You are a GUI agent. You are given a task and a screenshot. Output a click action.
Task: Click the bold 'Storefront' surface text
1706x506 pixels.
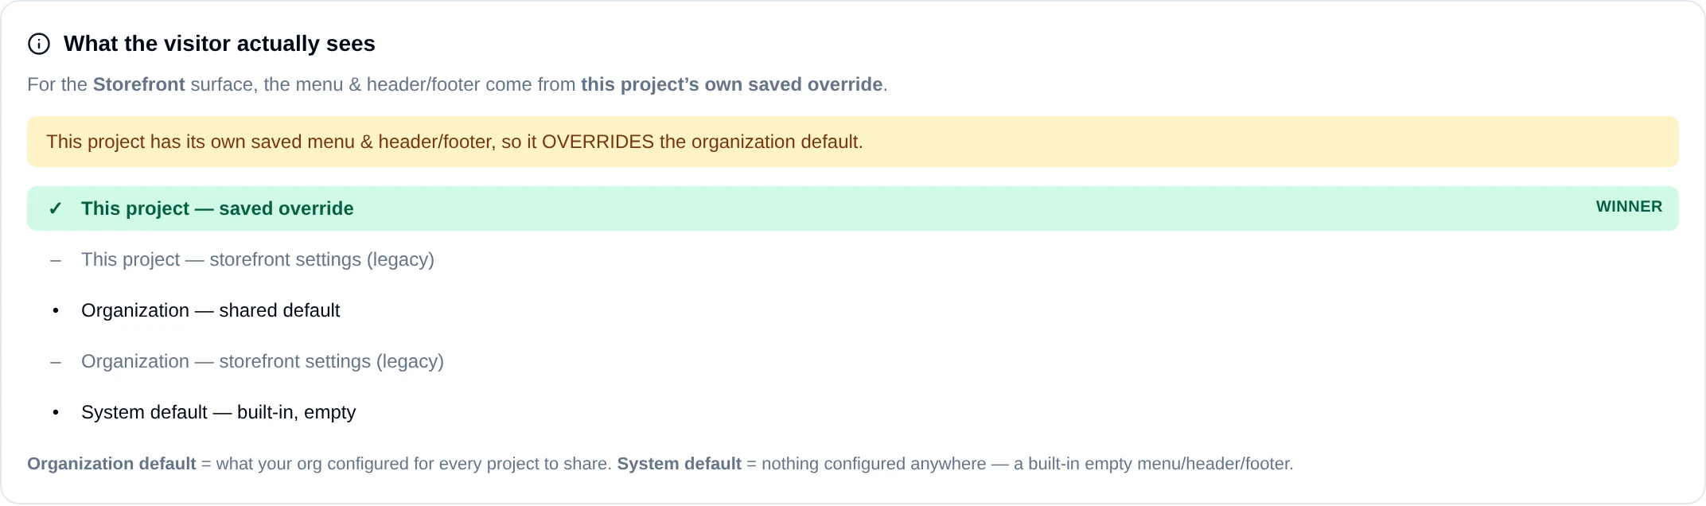(x=139, y=84)
